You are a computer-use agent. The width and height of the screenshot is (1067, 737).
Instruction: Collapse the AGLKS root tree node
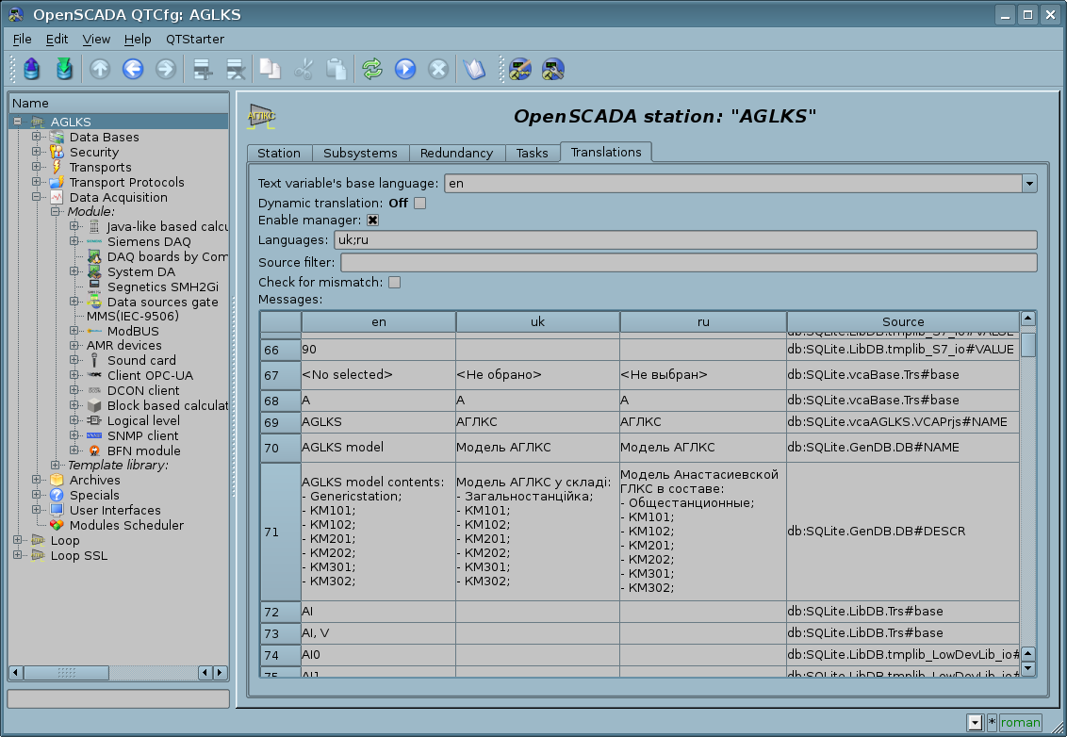18,122
